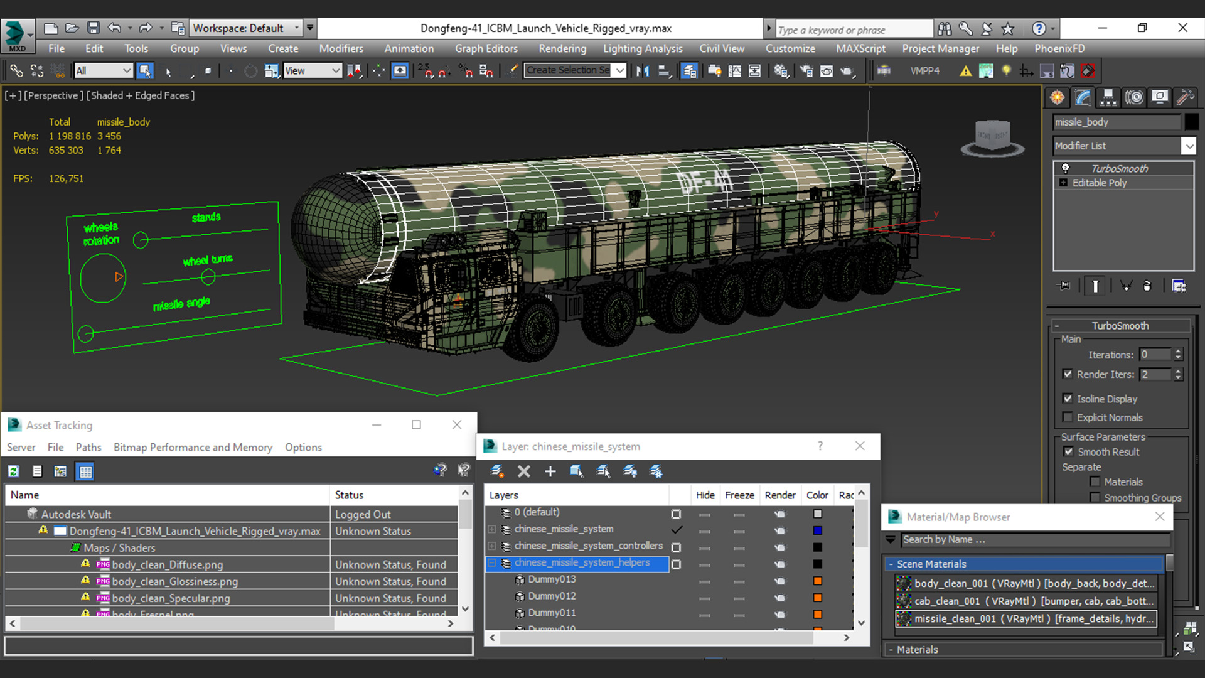This screenshot has width=1205, height=678.
Task: Expand the chinese_missile_system layer
Action: [x=492, y=530]
